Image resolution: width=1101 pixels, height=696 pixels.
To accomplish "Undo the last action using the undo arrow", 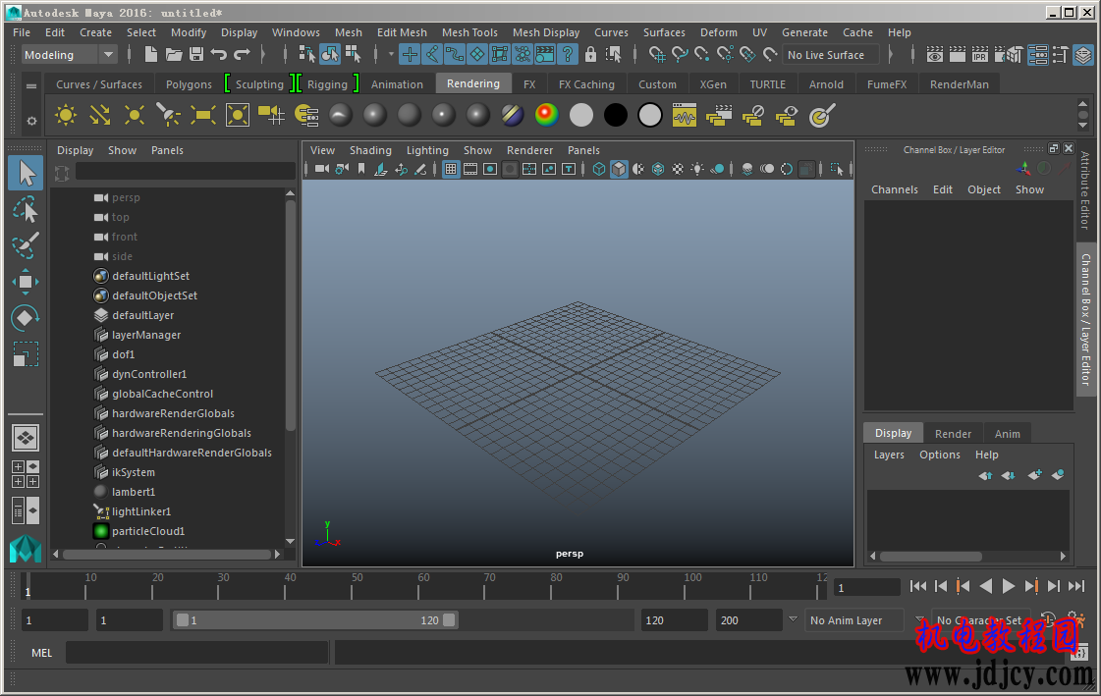I will [x=219, y=55].
